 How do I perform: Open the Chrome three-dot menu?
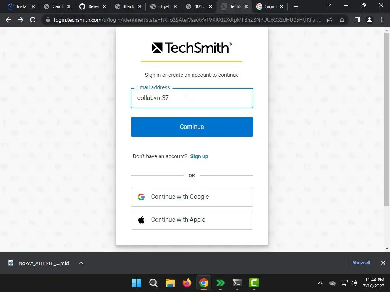coord(382,20)
